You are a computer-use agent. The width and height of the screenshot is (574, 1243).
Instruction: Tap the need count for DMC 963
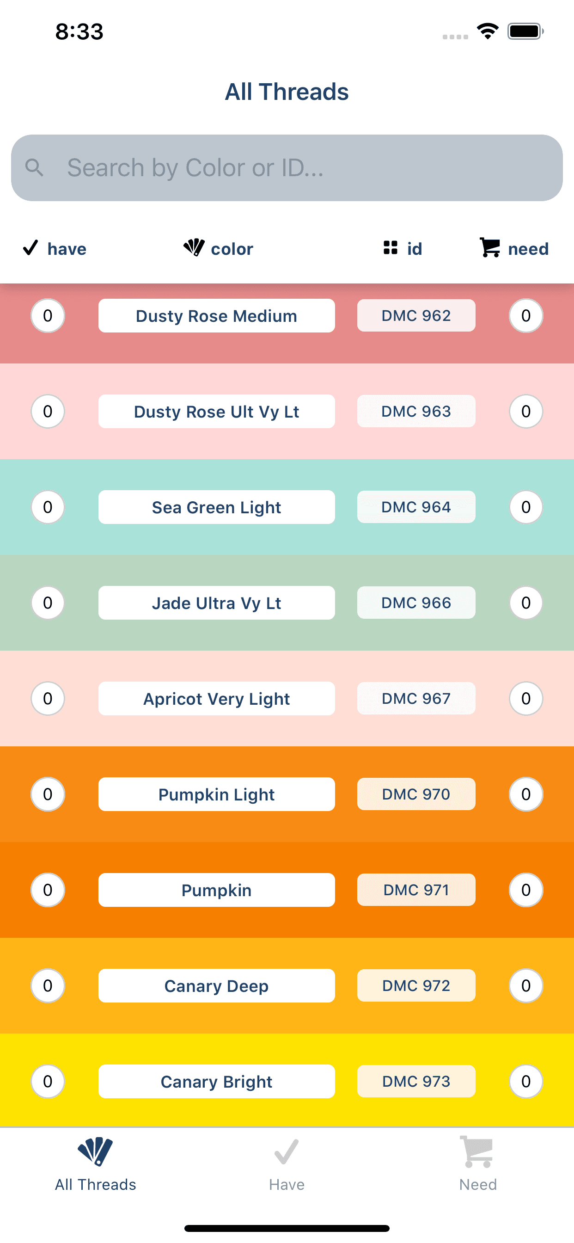pyautogui.click(x=526, y=412)
